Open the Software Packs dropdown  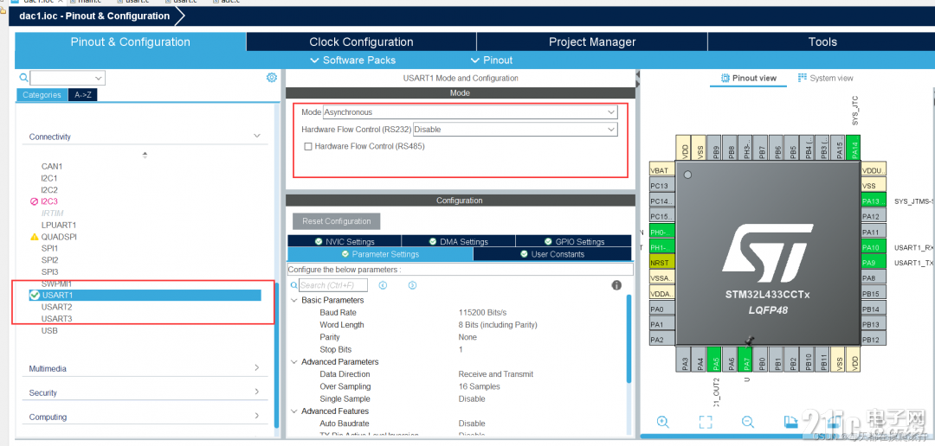pos(353,61)
